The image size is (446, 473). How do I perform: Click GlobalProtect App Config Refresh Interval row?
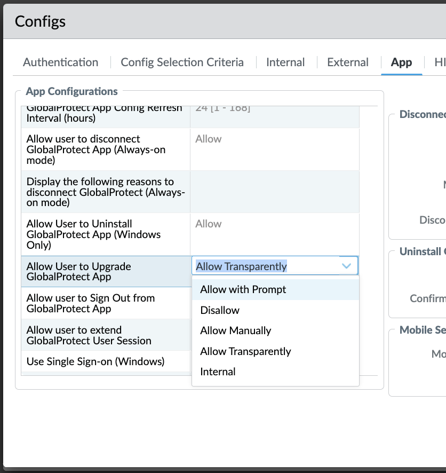(190, 117)
